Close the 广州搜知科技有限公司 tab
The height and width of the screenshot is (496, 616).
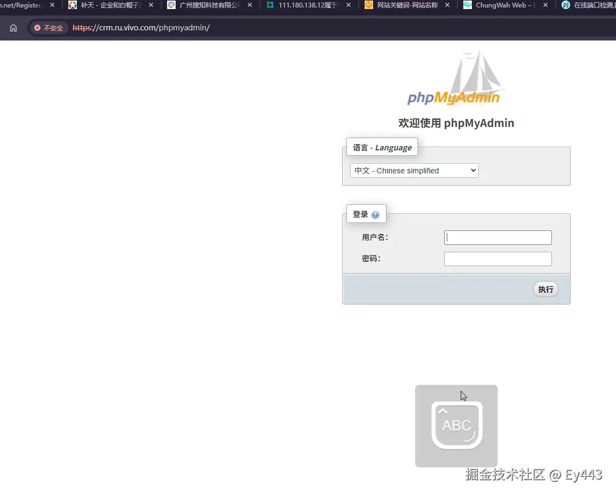pyautogui.click(x=249, y=5)
